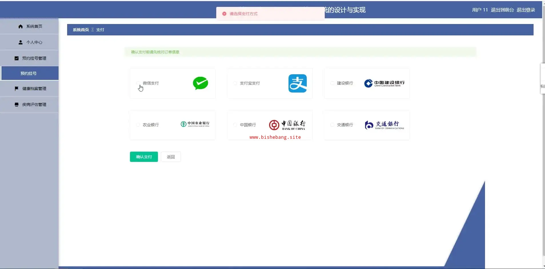Click the 返回 button

tap(171, 157)
